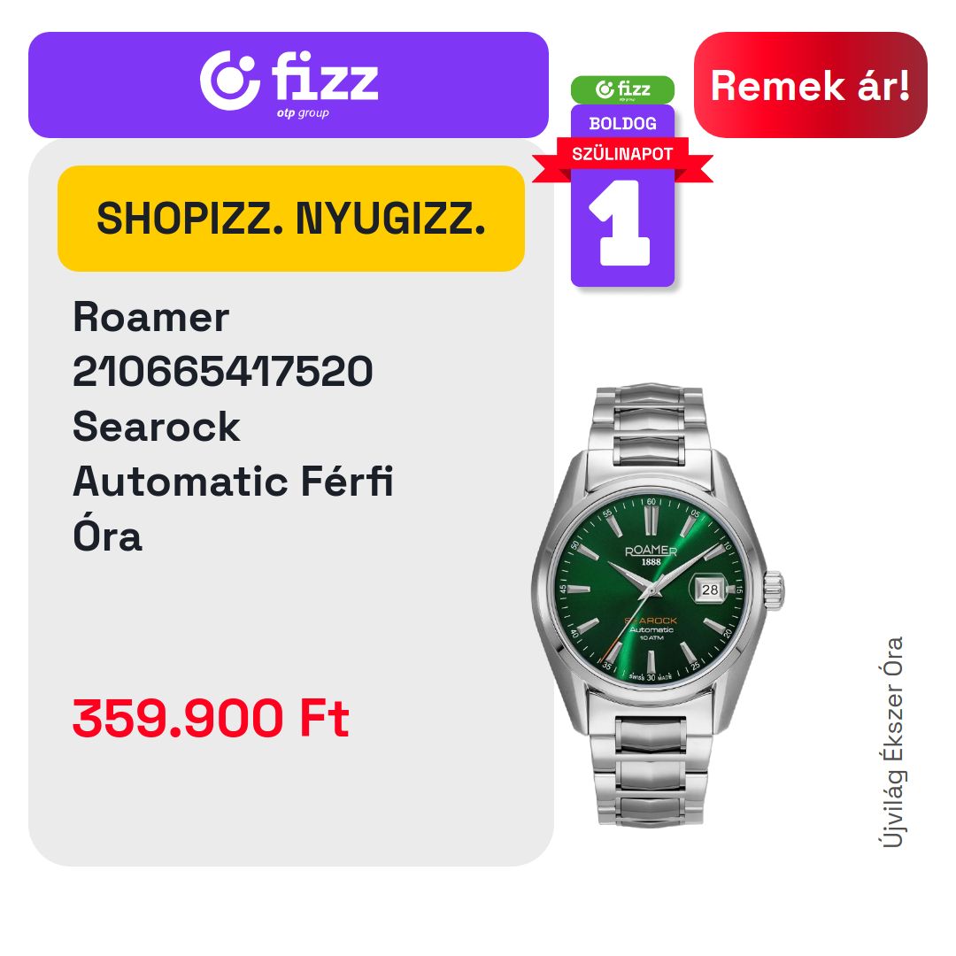
Task: Click the fizz otp group logo banner
Action: (x=289, y=85)
